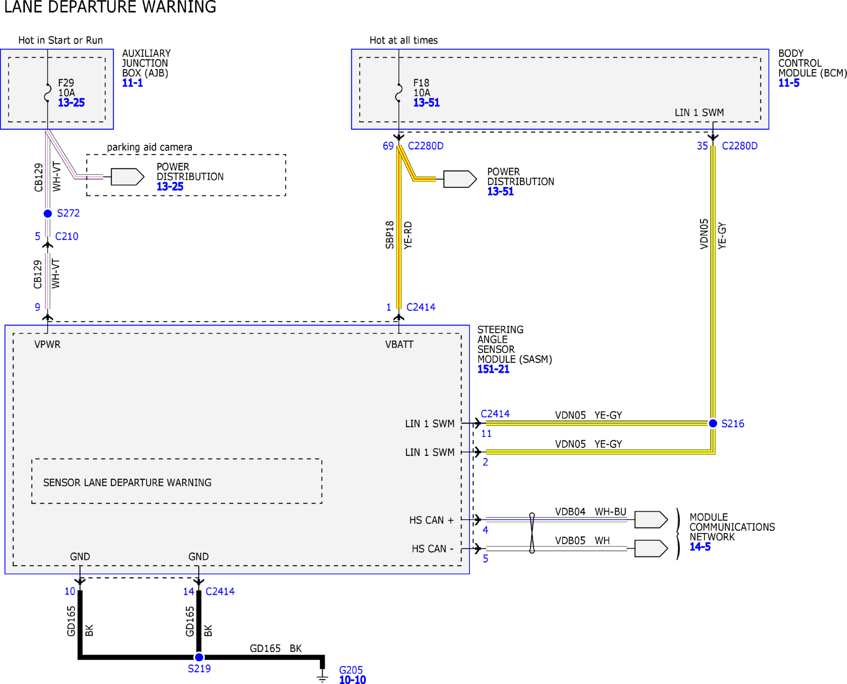Click the VDB05 WH off-page arrow
Image resolution: width=847 pixels, height=684 pixels.
(651, 549)
